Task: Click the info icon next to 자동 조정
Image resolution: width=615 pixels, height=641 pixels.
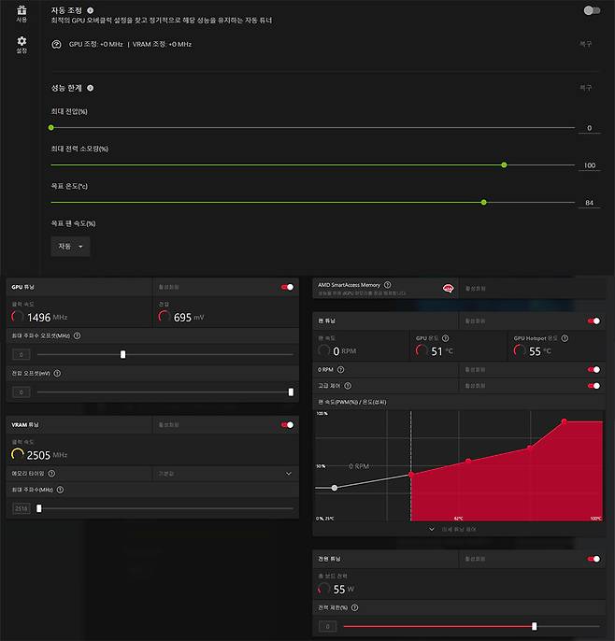Action: (x=90, y=8)
